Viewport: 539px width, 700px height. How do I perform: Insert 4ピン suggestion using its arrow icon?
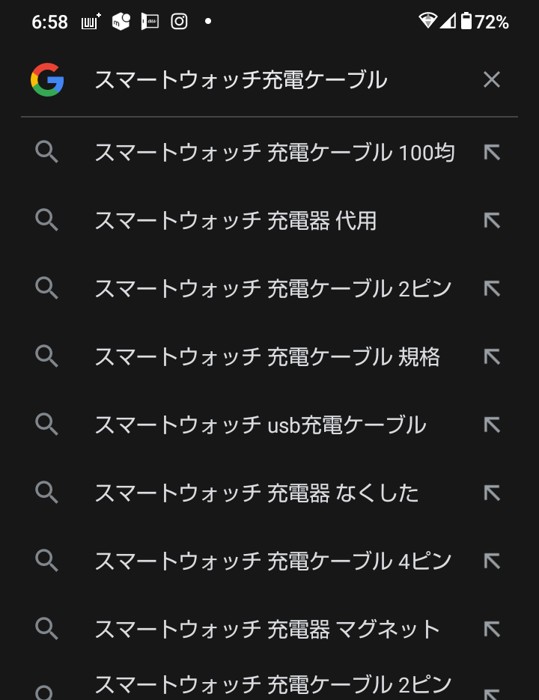[x=492, y=561]
